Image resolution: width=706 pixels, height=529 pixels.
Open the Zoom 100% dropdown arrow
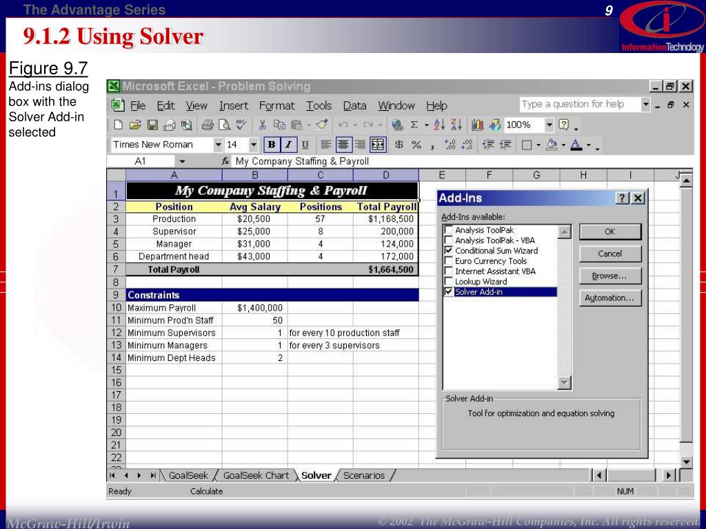click(x=549, y=125)
